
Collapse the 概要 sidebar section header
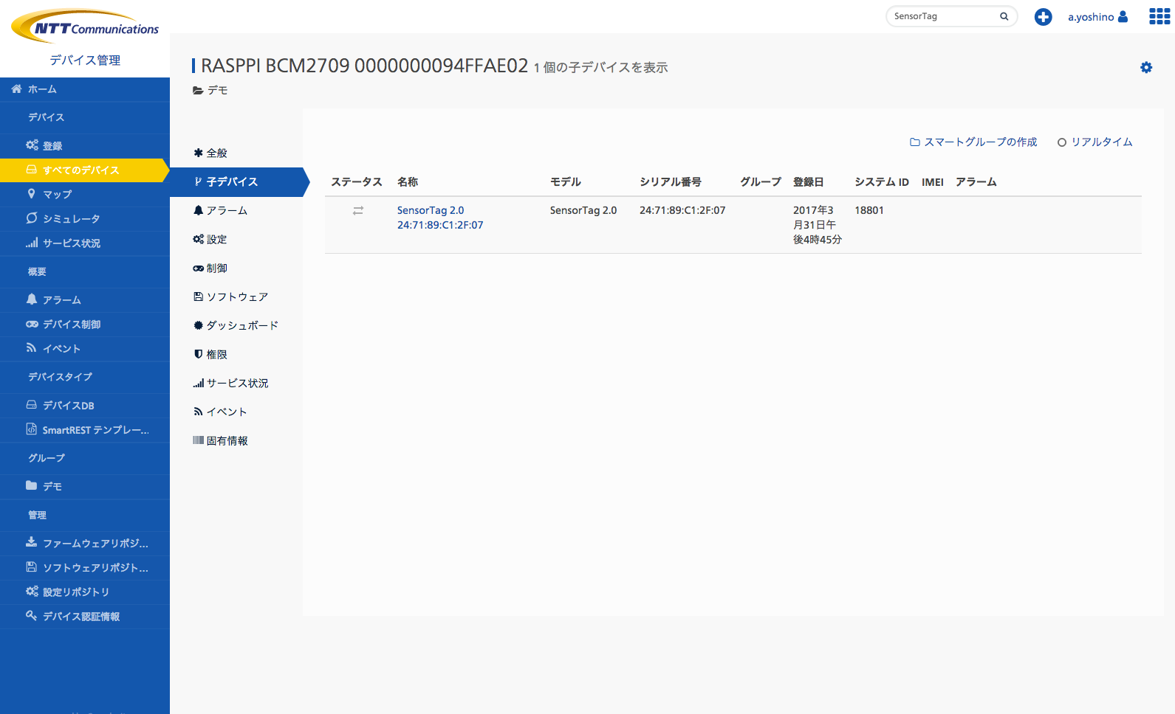[x=85, y=271]
